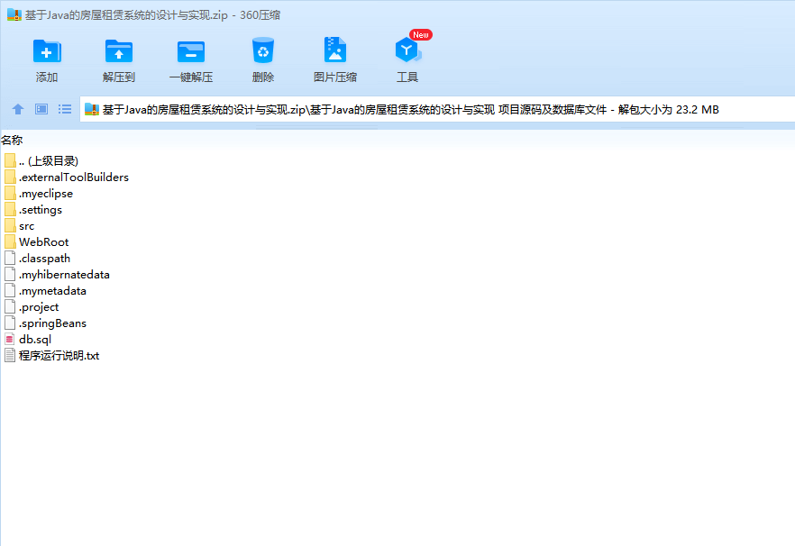
Task: Click the .myhibernatedata file icon
Action: coord(10,274)
